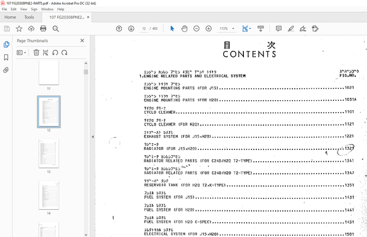Open the File menu

click(5, 9)
